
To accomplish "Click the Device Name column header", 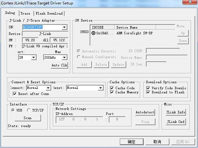I will [x=135, y=27].
